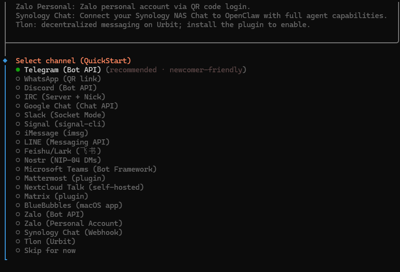This screenshot has height=272, width=400.
Task: Pick Nextcloud Talk (self-hosted) channel
Action: coord(84,187)
